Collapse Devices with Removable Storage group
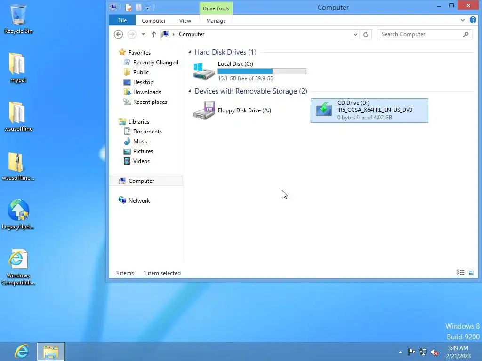Viewport: 482px width, 361px height. 190,91
